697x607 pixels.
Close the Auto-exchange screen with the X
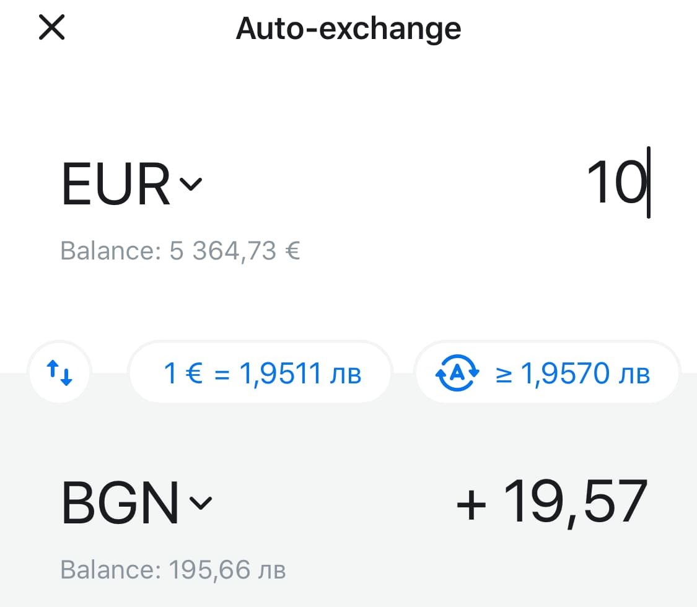pyautogui.click(x=51, y=27)
